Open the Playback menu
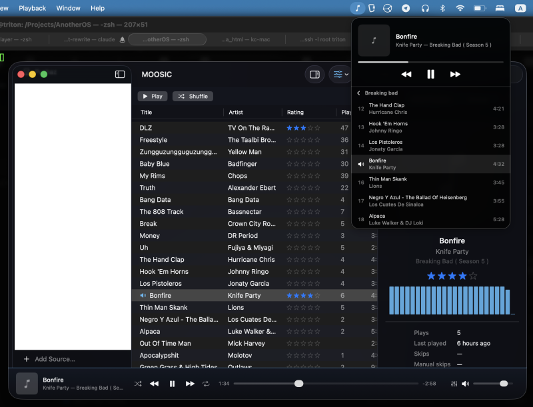The height and width of the screenshot is (407, 533). click(32, 8)
